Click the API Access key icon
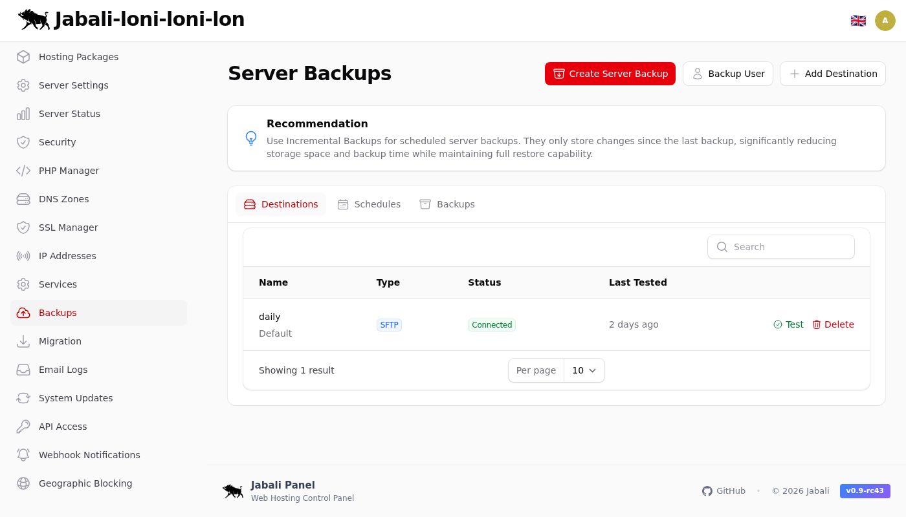Screen dimensions: 906x517 click(x=23, y=427)
